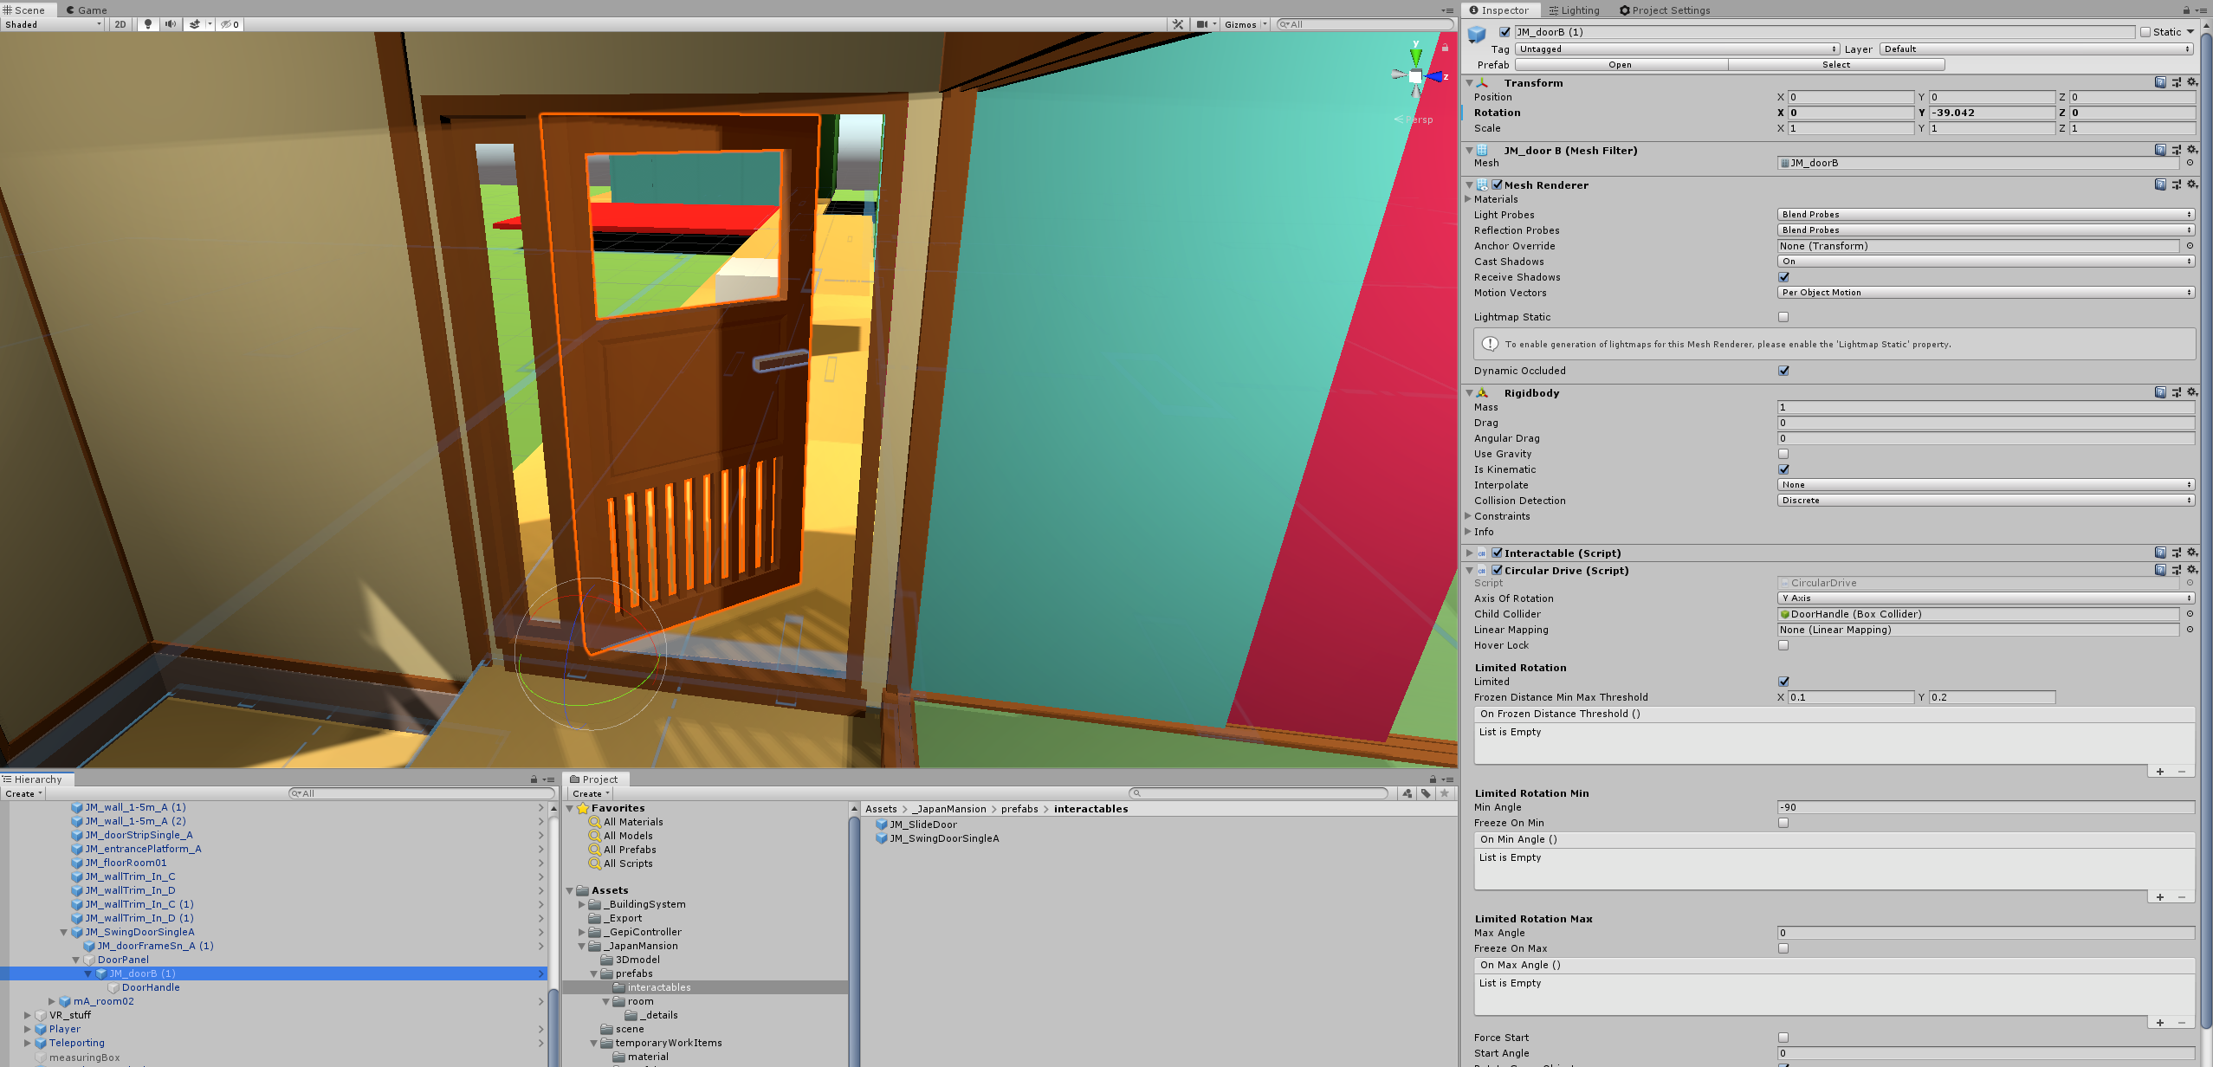Screen dimensions: 2213x1067
Task: Toggle scene audio speaker icon
Action: (171, 24)
